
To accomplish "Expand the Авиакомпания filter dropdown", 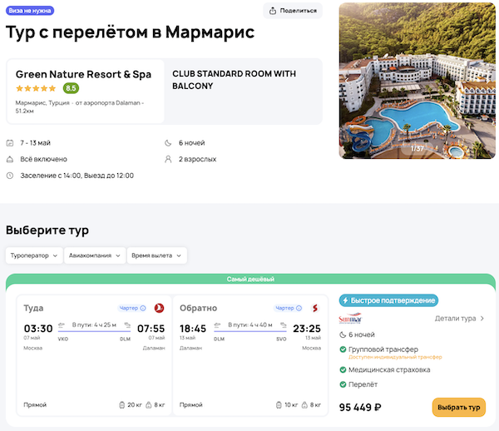I will tap(95, 255).
